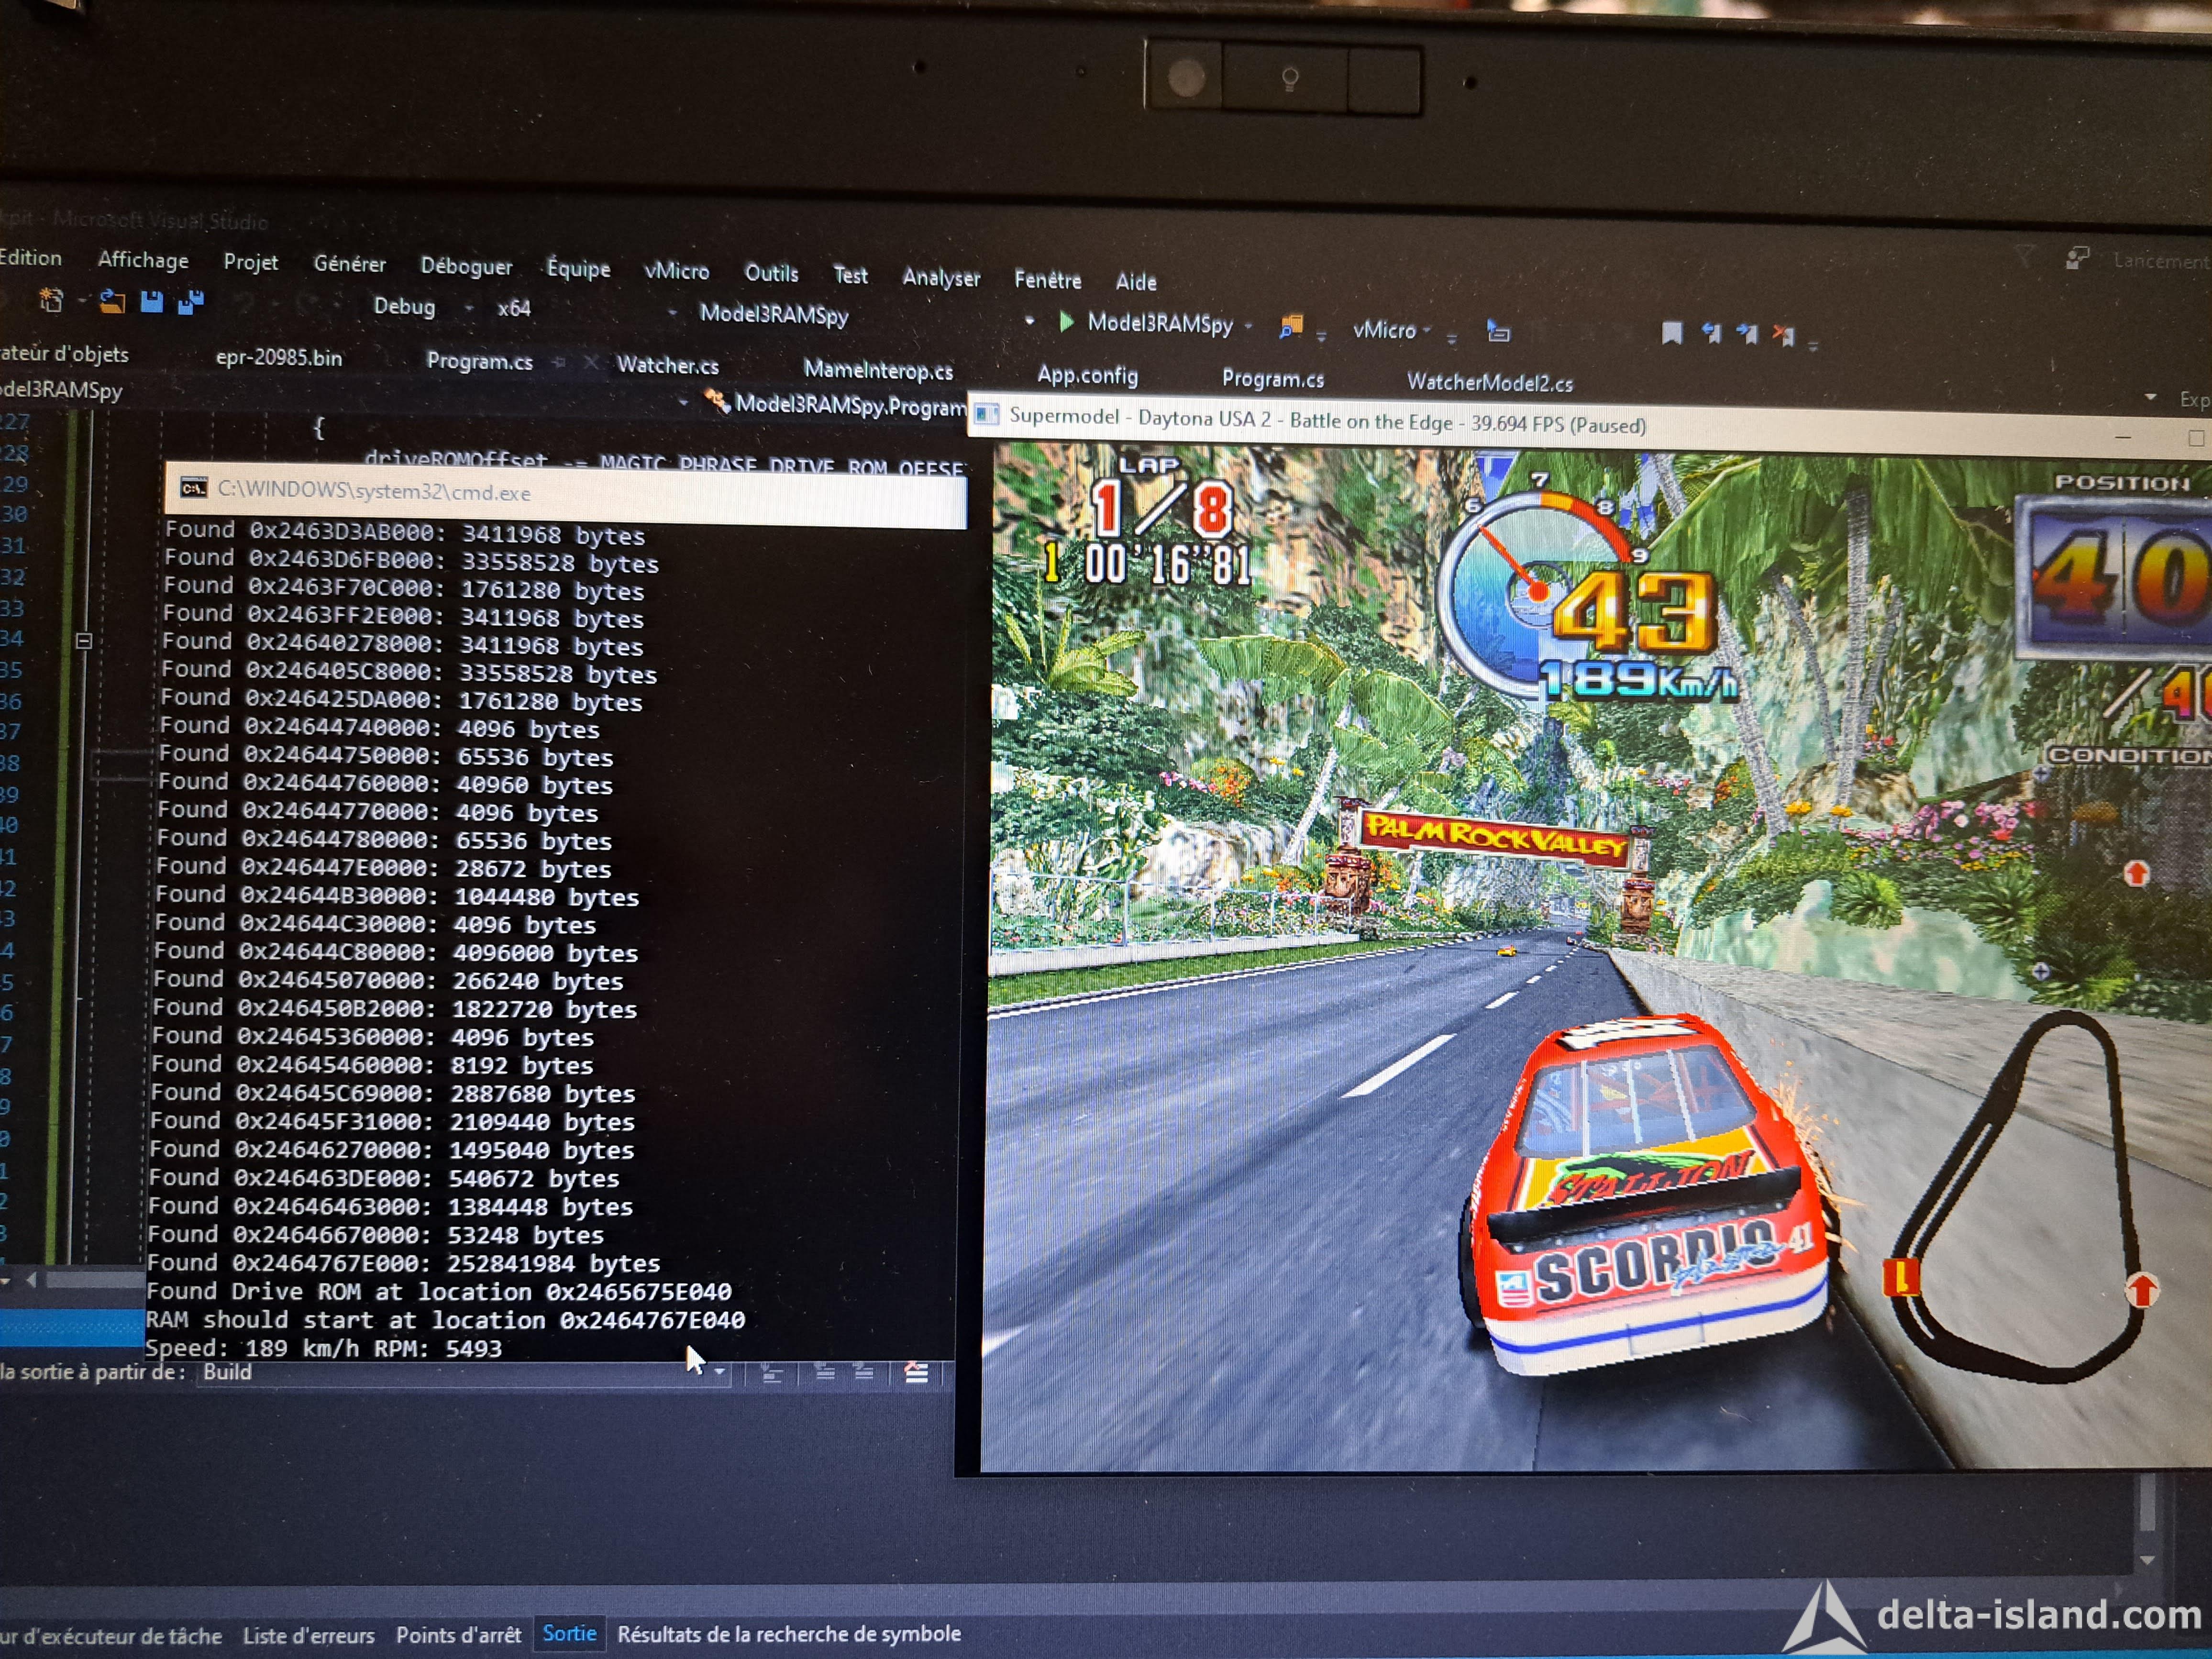2212x1659 pixels.
Task: Click the Lancement quick launch search box
Action: click(2161, 260)
